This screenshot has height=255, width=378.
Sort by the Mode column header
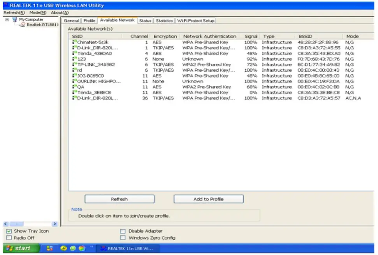(x=358, y=37)
